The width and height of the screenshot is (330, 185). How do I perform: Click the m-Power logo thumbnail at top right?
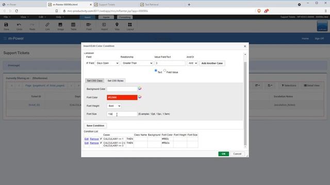(x=322, y=26)
